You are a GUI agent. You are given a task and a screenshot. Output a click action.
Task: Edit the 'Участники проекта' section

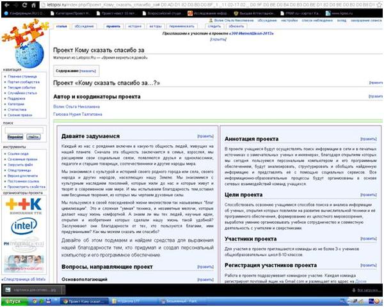pos(369,239)
